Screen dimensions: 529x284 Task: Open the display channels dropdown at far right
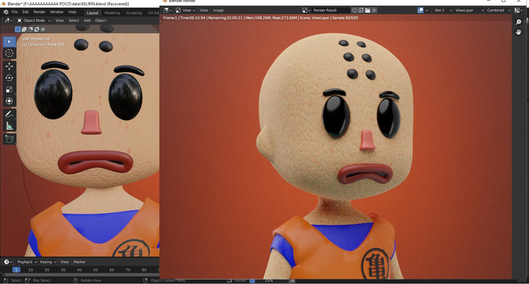[518, 10]
